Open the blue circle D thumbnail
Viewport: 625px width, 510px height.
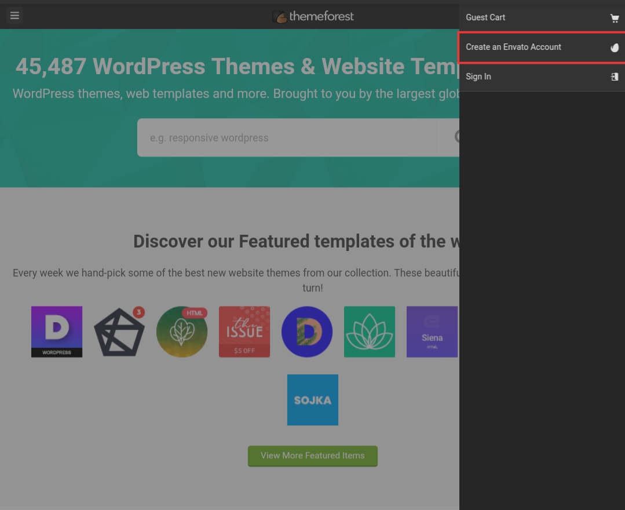307,331
